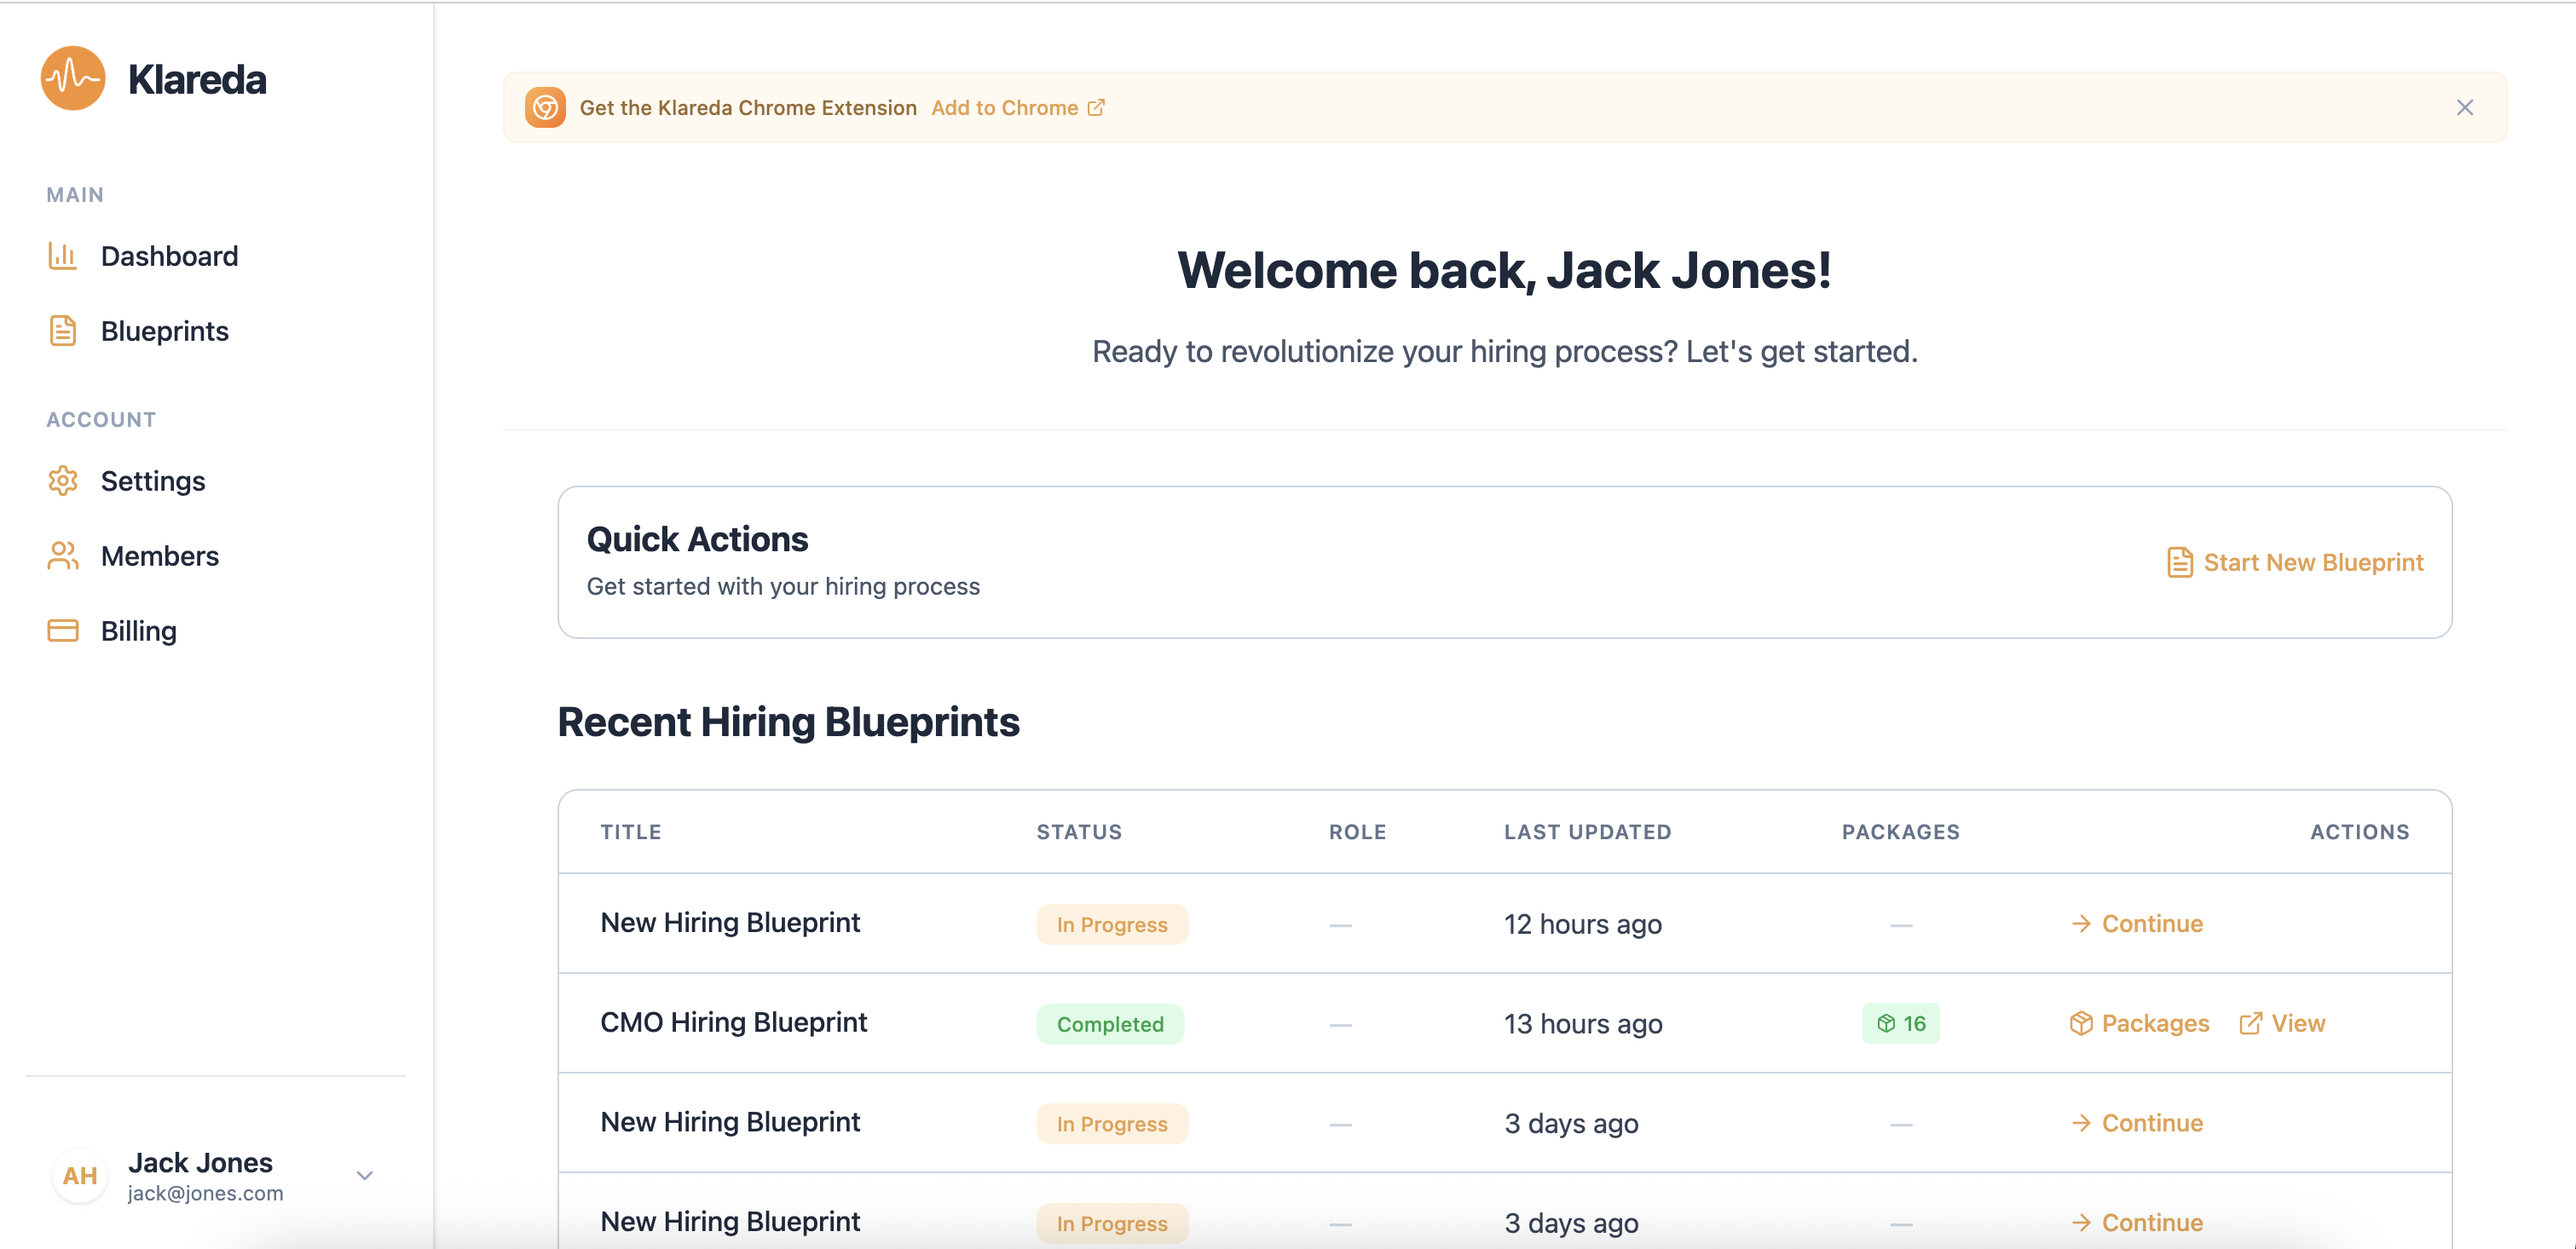Viewport: 2576px width, 1249px height.
Task: Open the Blueprints menu item
Action: [x=164, y=331]
